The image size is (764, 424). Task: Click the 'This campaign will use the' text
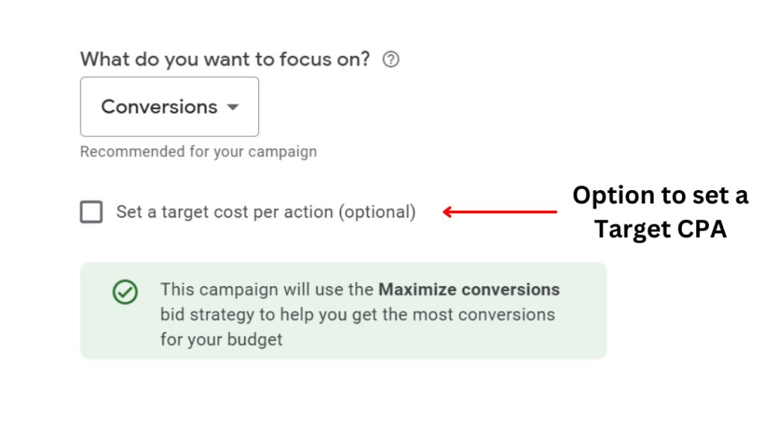click(267, 289)
